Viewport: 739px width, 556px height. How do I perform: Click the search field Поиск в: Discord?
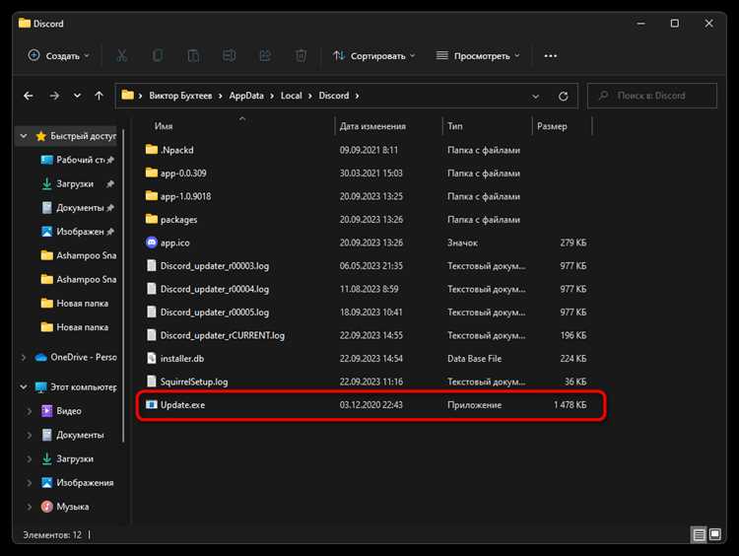tap(652, 96)
